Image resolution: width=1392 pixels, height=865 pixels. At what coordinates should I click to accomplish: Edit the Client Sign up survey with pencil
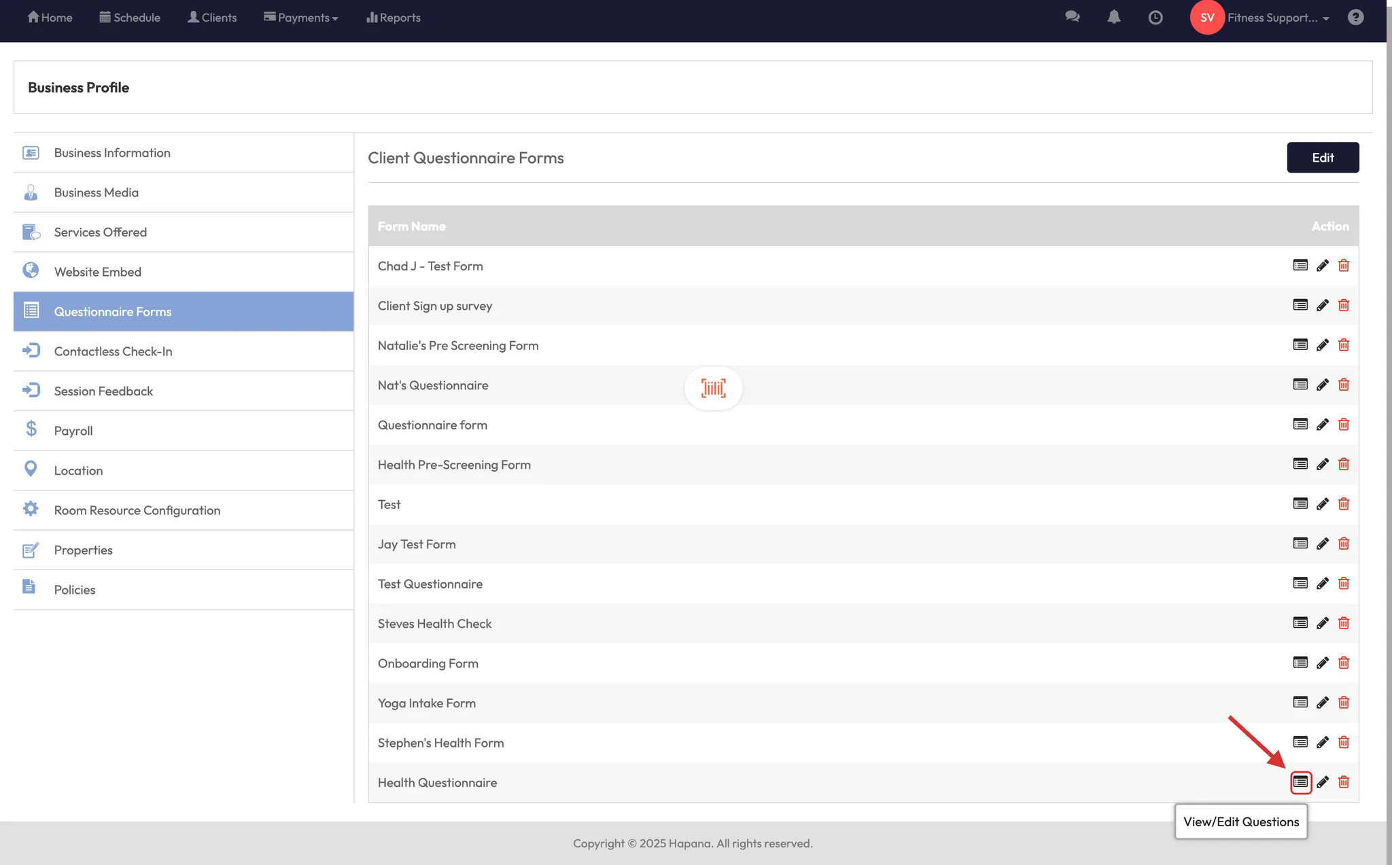tap(1322, 306)
